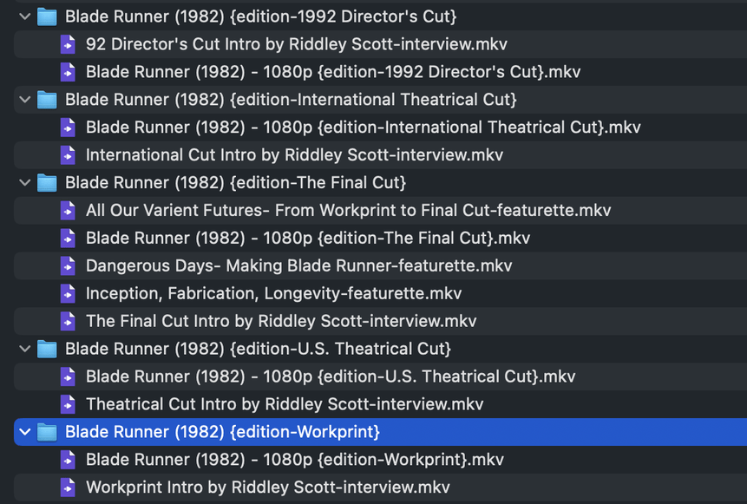The height and width of the screenshot is (504, 747).
Task: Click The Final Cut folder icon
Action: point(47,183)
